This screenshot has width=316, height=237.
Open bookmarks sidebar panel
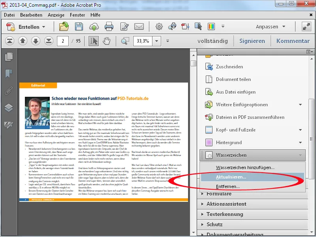9,73
